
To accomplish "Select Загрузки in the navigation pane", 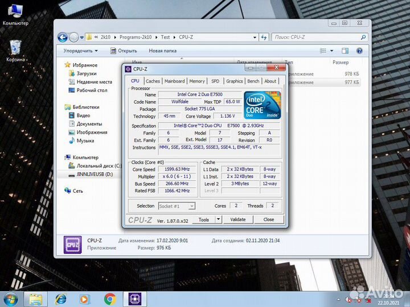I will (x=83, y=73).
